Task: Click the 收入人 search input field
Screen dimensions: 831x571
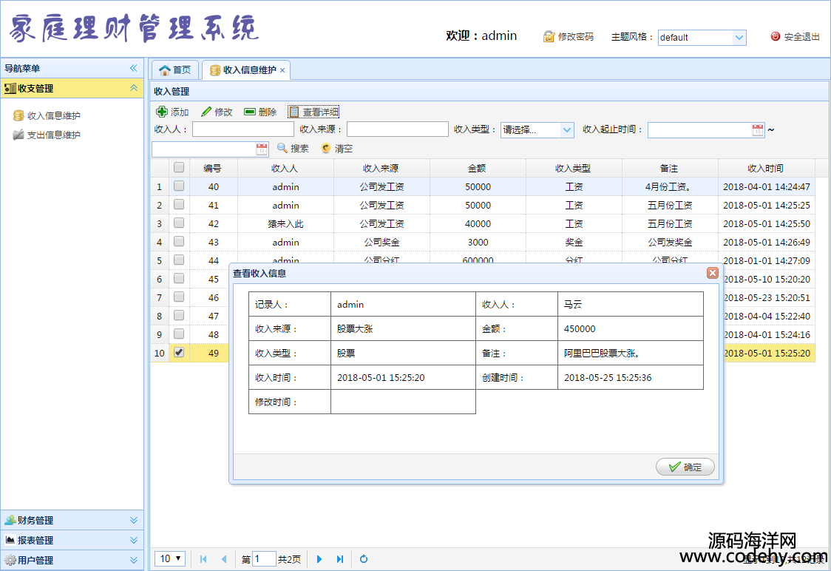Action: 242,130
